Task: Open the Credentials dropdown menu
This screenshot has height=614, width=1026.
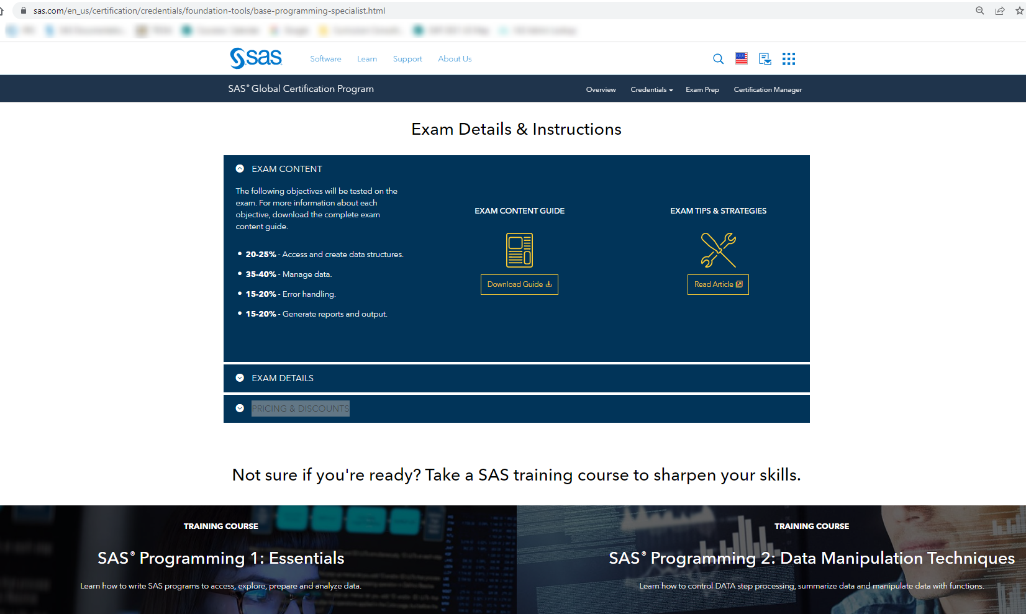Action: (x=651, y=89)
